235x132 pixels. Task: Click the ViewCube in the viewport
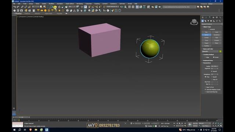coord(194,22)
